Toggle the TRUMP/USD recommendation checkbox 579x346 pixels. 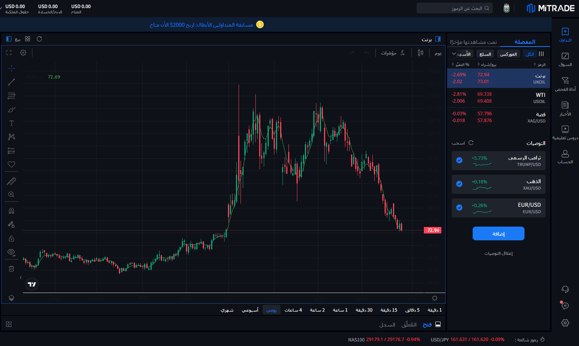pyautogui.click(x=459, y=160)
